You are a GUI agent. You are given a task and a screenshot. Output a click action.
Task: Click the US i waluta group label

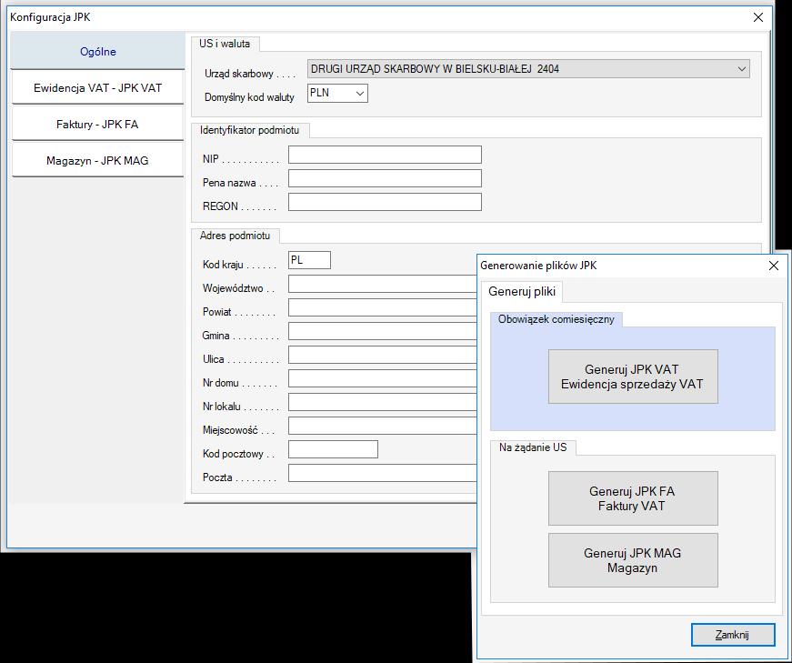click(x=225, y=44)
